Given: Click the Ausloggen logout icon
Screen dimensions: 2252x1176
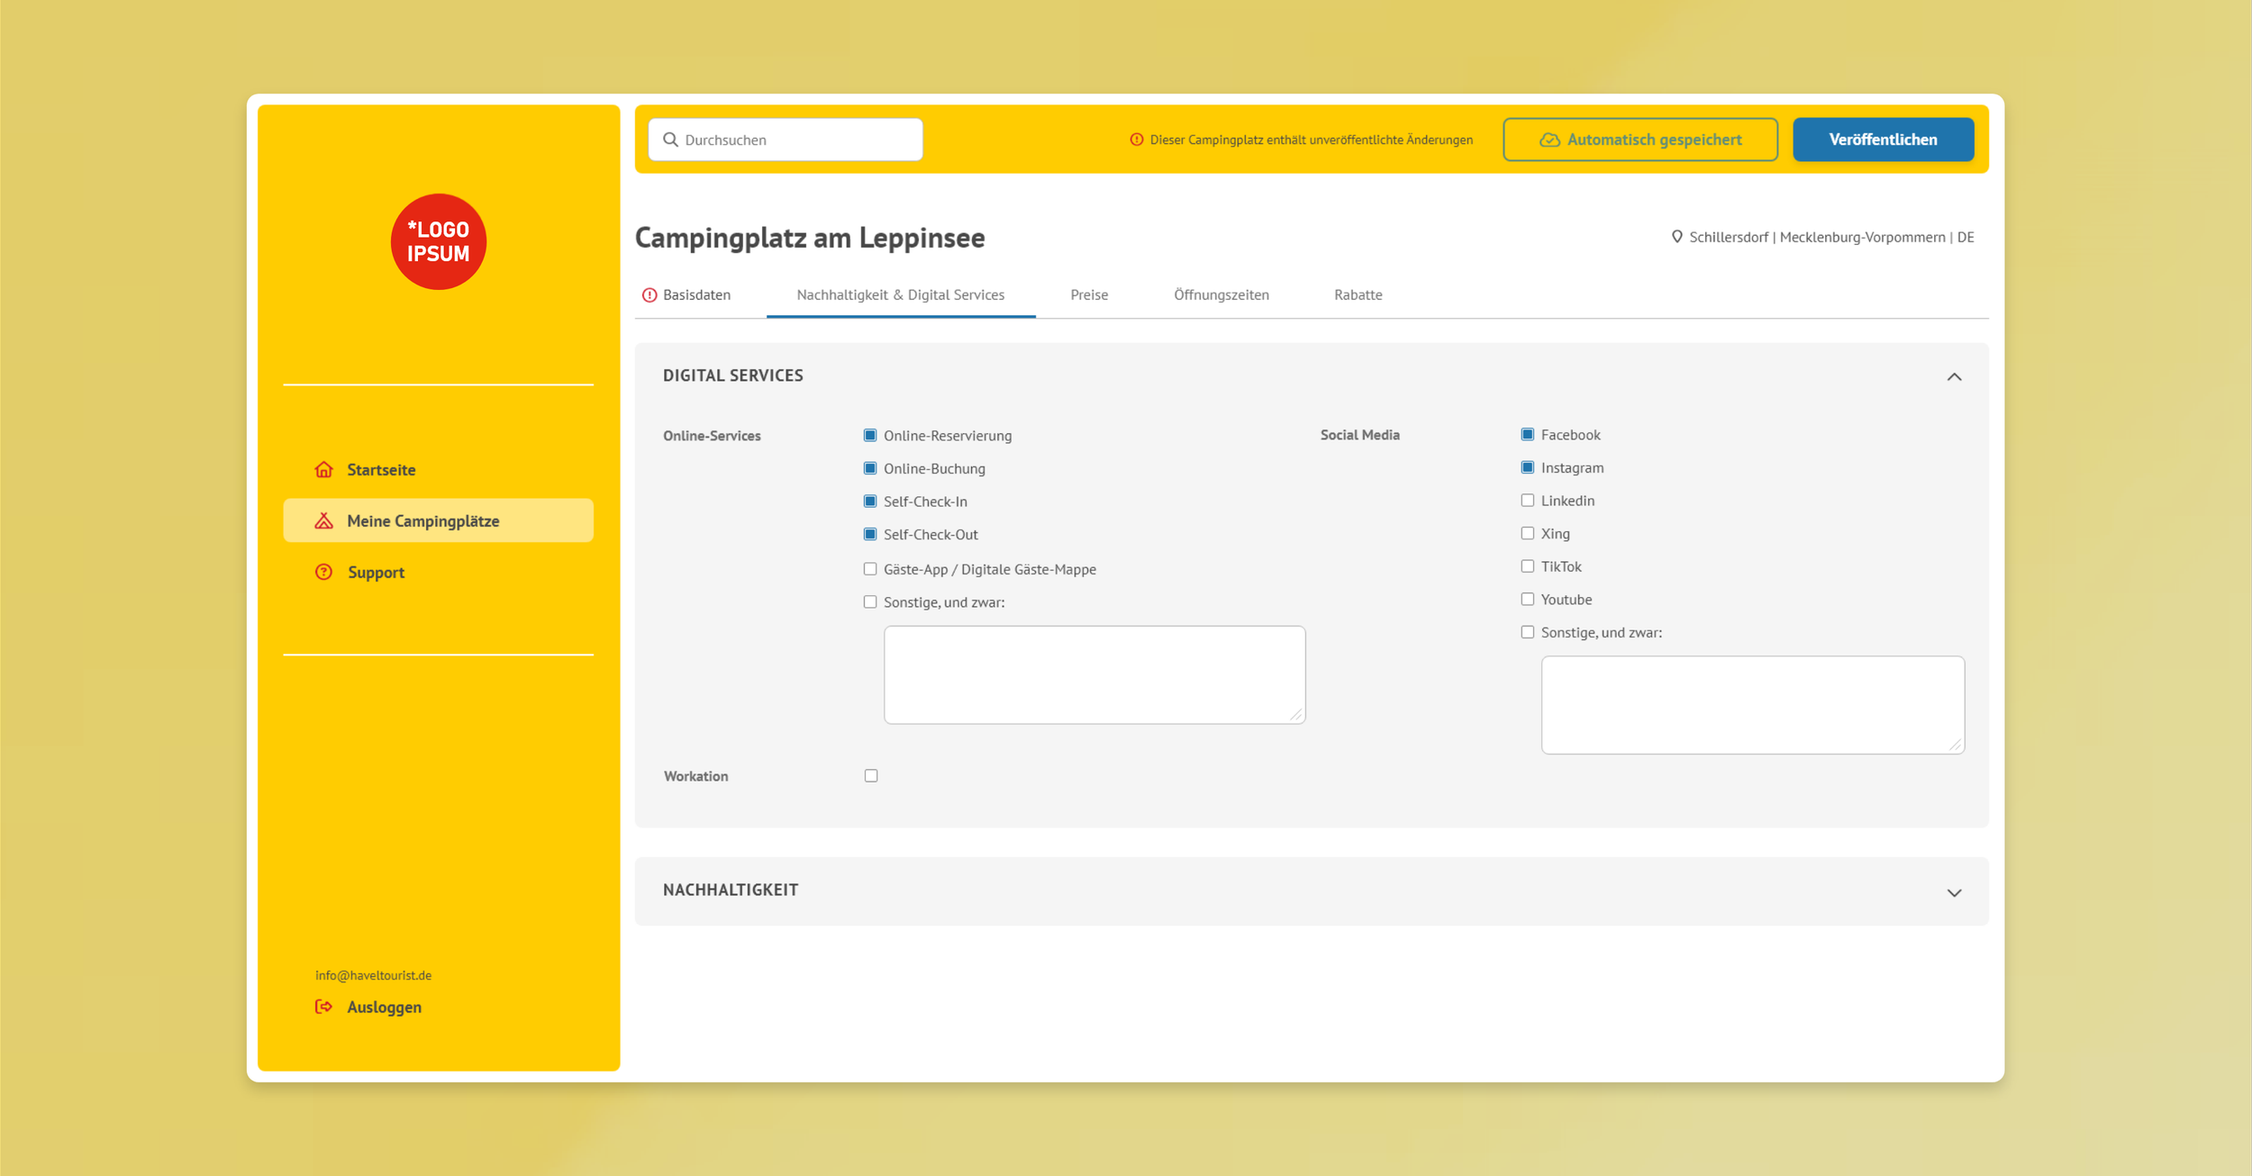Looking at the screenshot, I should coord(323,1007).
